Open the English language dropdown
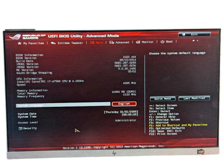Screen dimensions: 224x168 pyautogui.click(x=124, y=104)
